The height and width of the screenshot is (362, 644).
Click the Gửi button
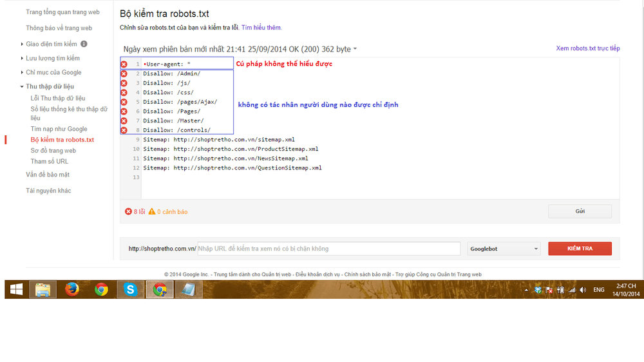[x=580, y=211]
